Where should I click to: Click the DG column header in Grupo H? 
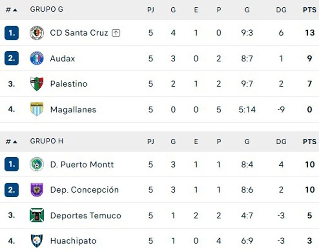(281, 141)
